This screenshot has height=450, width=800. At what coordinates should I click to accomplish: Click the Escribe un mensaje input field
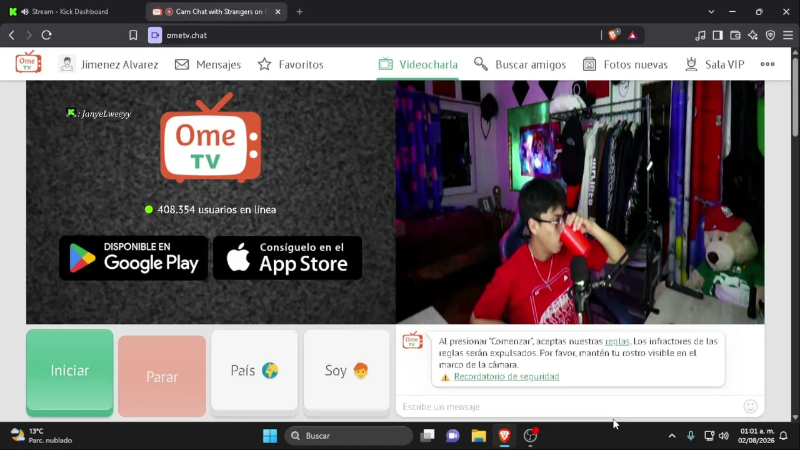tap(570, 407)
